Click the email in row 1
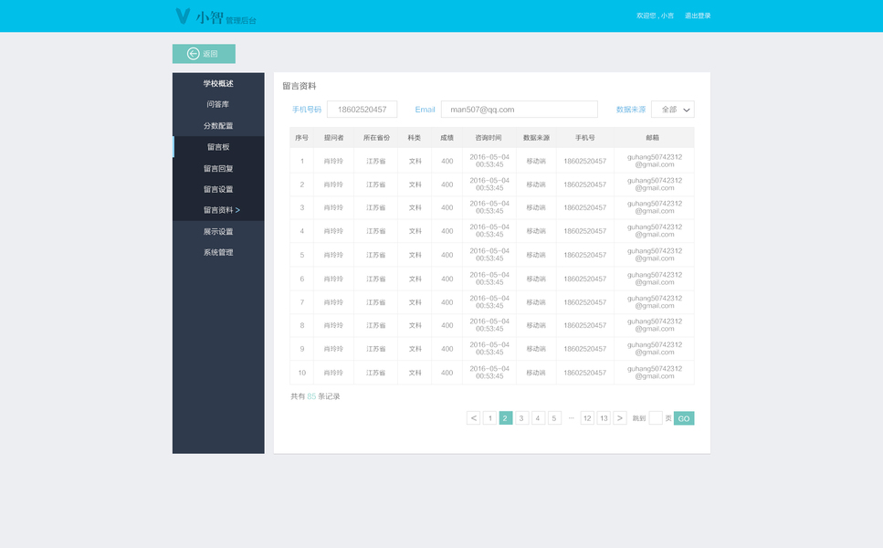The image size is (883, 548). click(655, 161)
